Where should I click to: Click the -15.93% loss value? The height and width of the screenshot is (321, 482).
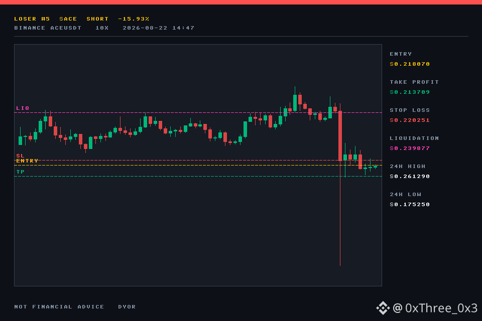click(x=134, y=19)
